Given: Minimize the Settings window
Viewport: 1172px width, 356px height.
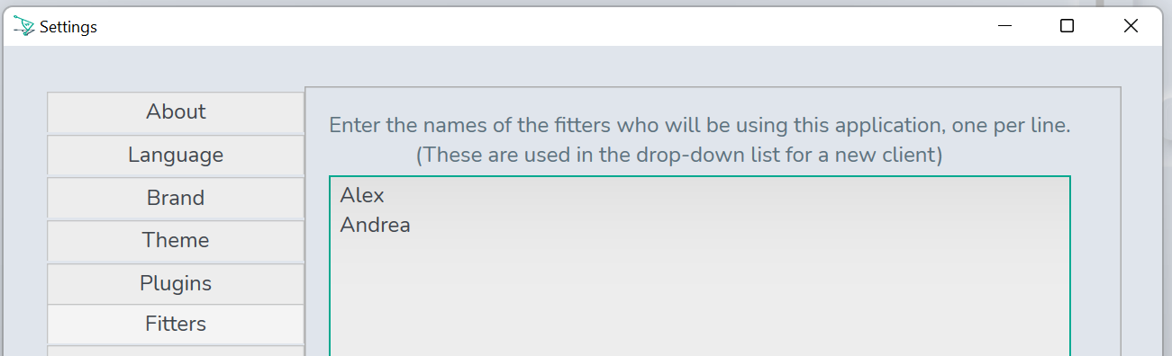Looking at the screenshot, I should [x=1004, y=26].
